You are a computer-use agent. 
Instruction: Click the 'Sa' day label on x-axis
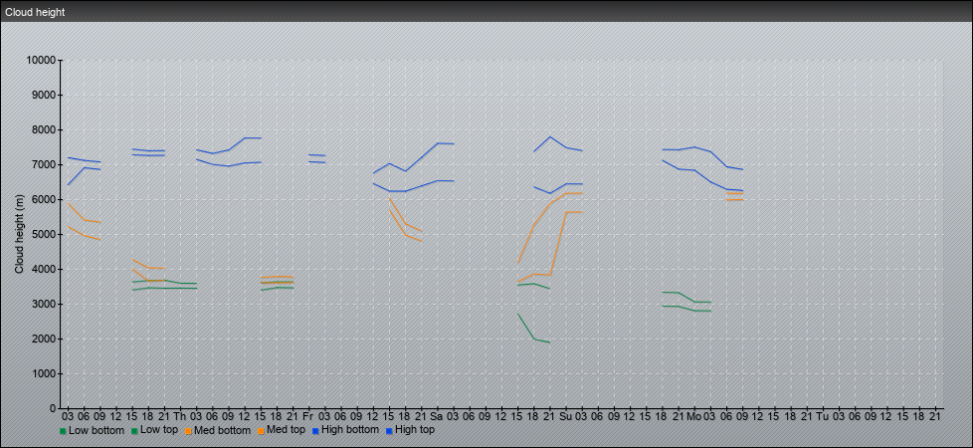pyautogui.click(x=437, y=414)
